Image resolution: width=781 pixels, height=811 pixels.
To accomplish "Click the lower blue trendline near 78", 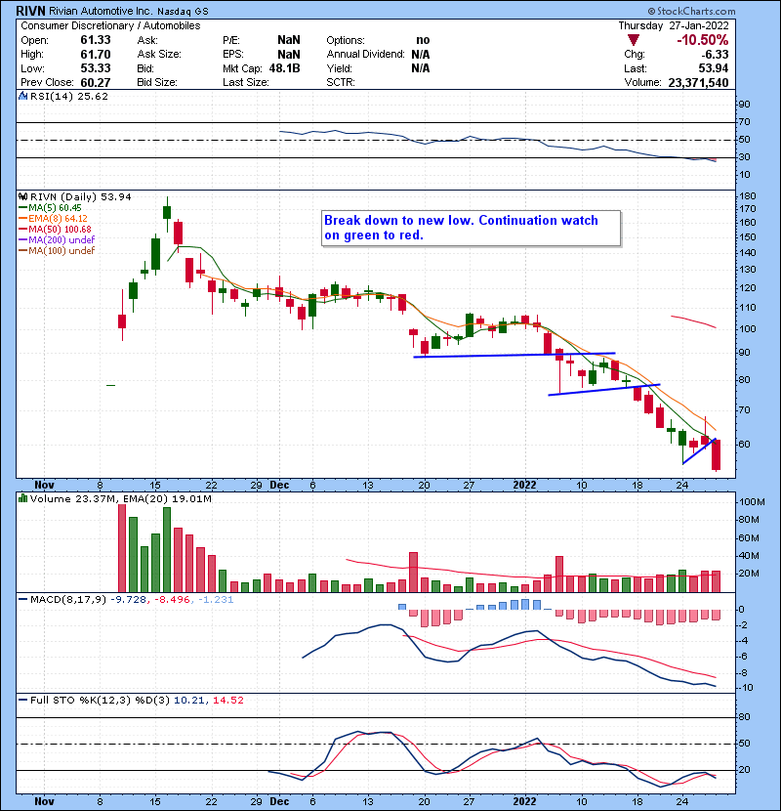I will click(x=603, y=390).
